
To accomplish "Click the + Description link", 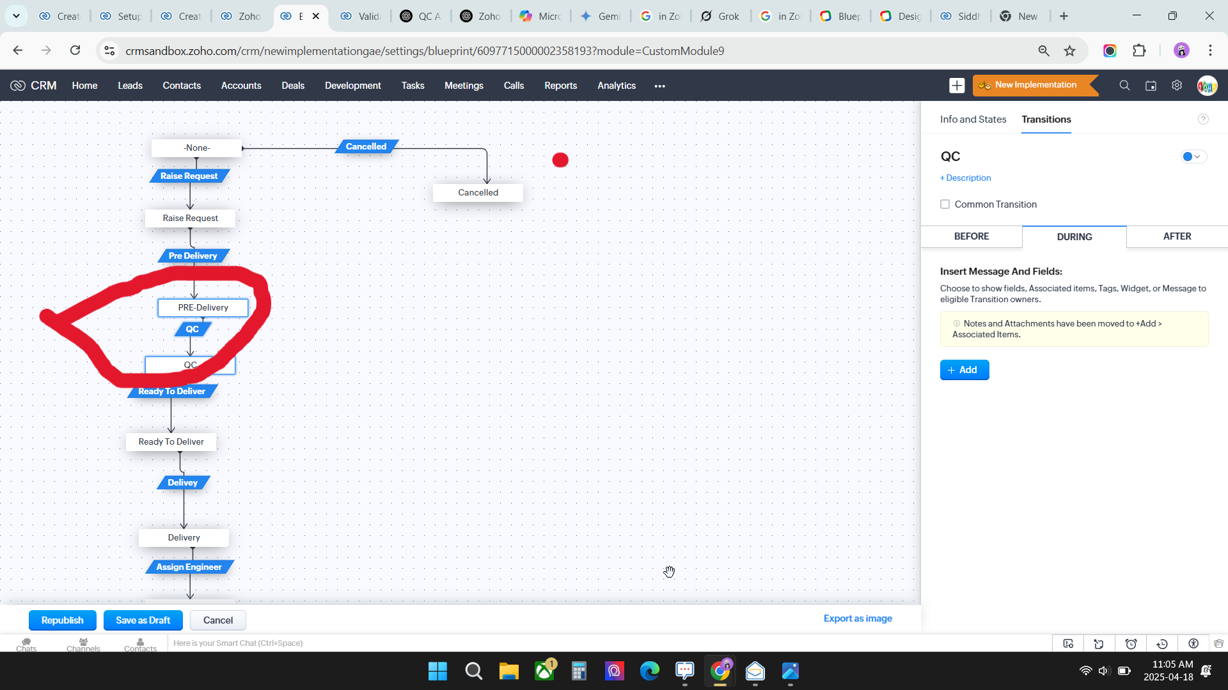I will point(966,178).
